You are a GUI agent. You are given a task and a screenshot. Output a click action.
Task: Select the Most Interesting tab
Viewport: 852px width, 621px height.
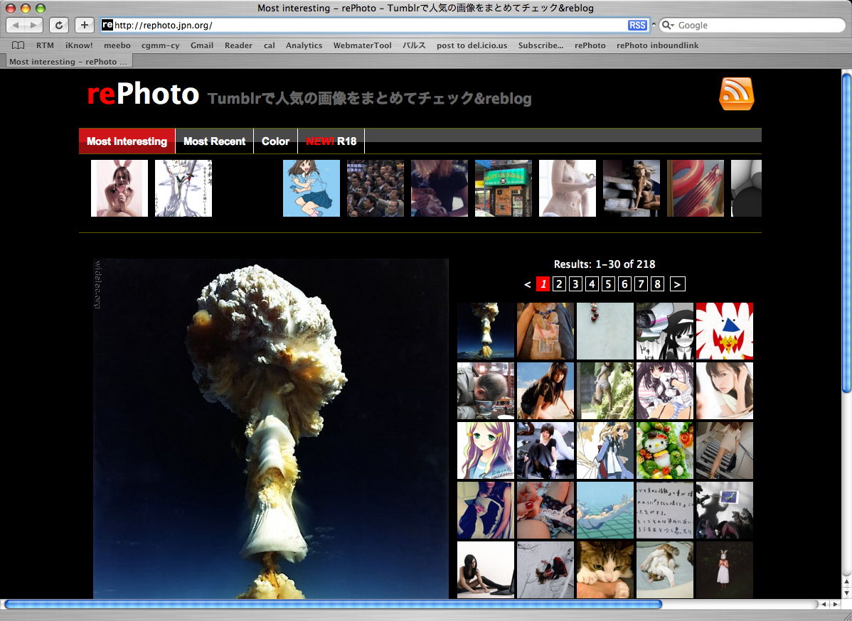(x=127, y=141)
